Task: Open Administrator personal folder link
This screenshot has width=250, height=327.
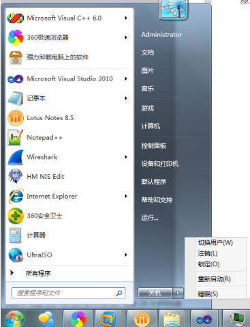Action: [x=161, y=35]
